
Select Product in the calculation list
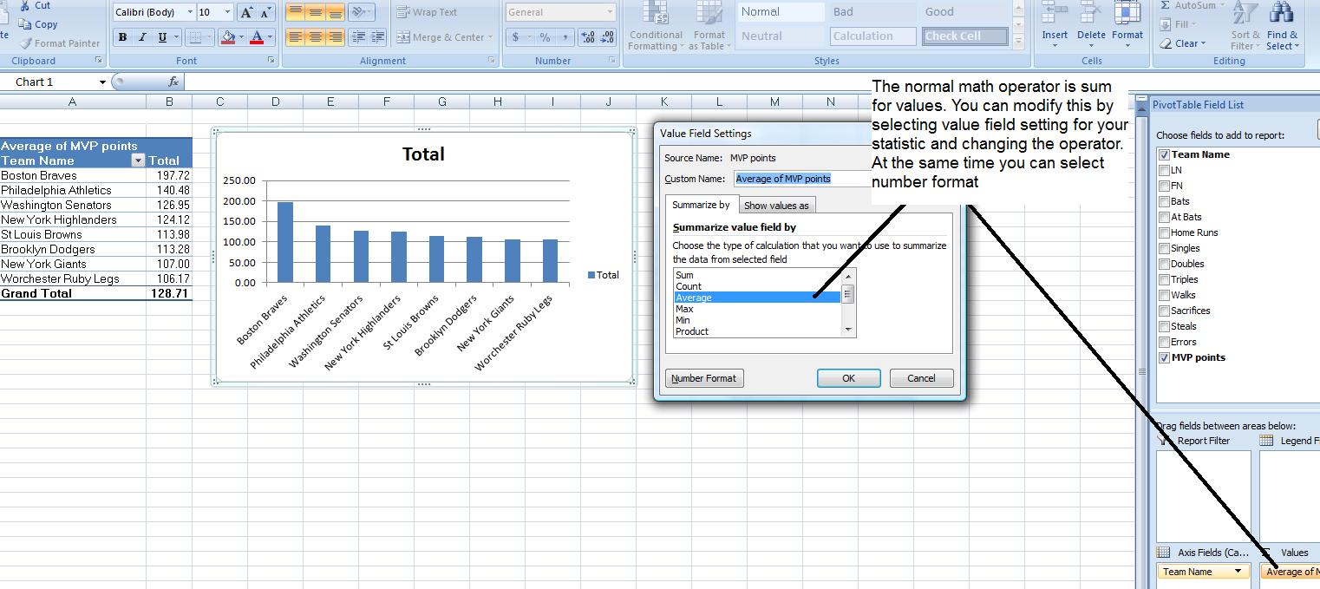pyautogui.click(x=757, y=331)
